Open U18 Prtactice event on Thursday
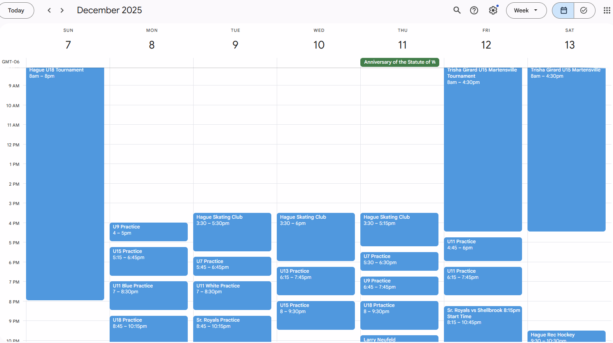613x343 pixels. (x=399, y=315)
